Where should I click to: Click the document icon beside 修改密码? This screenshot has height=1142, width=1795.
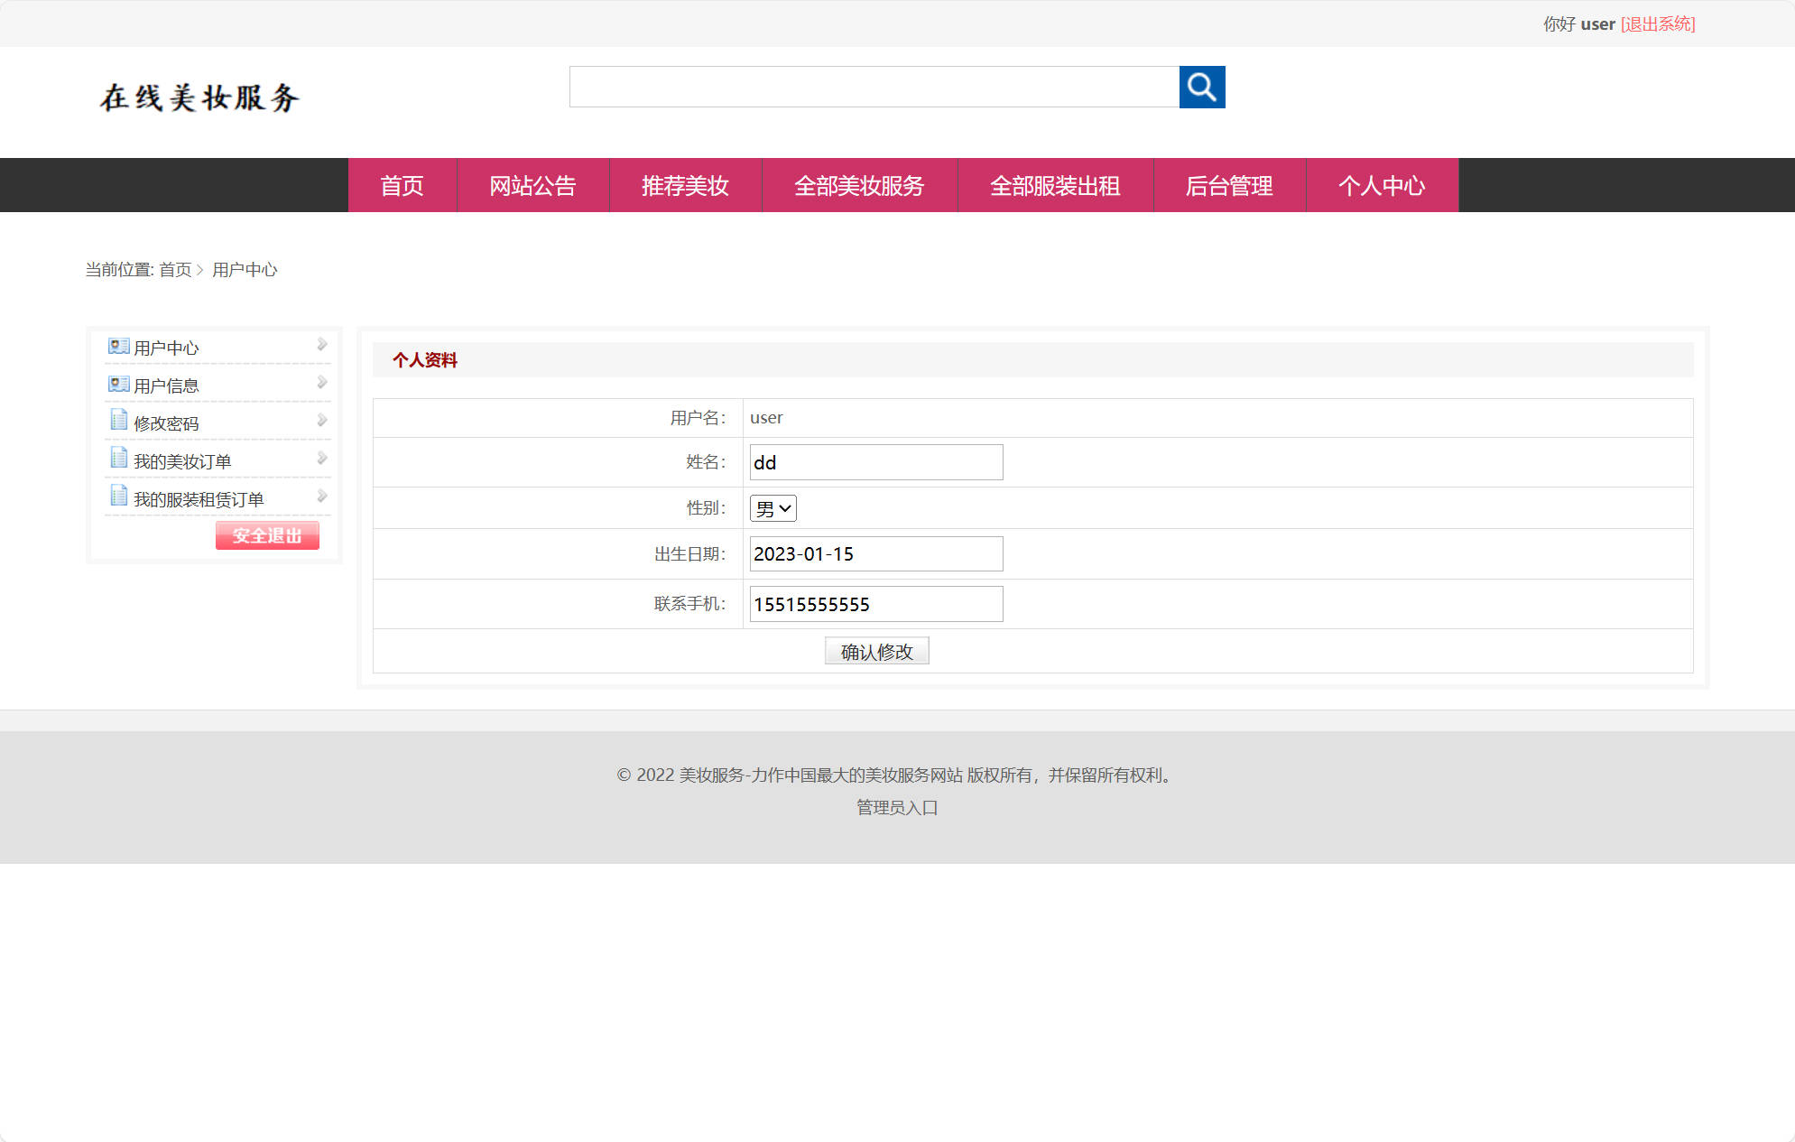coord(118,421)
